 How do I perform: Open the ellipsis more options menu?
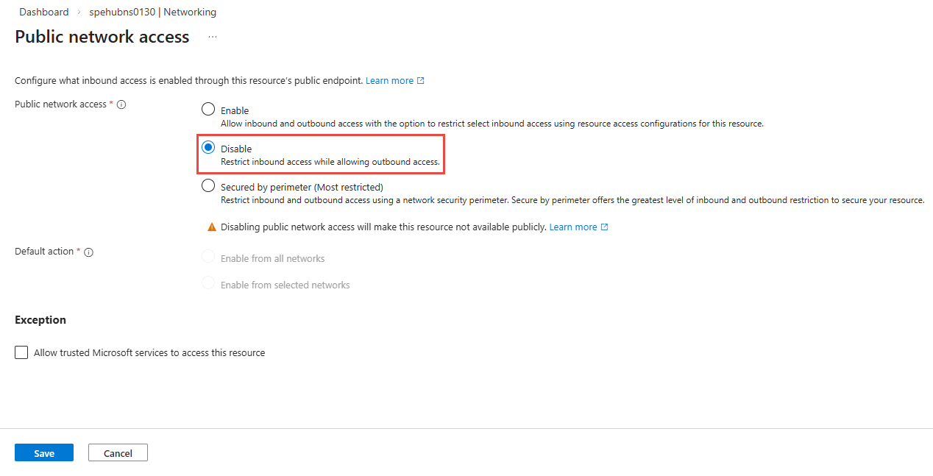213,37
